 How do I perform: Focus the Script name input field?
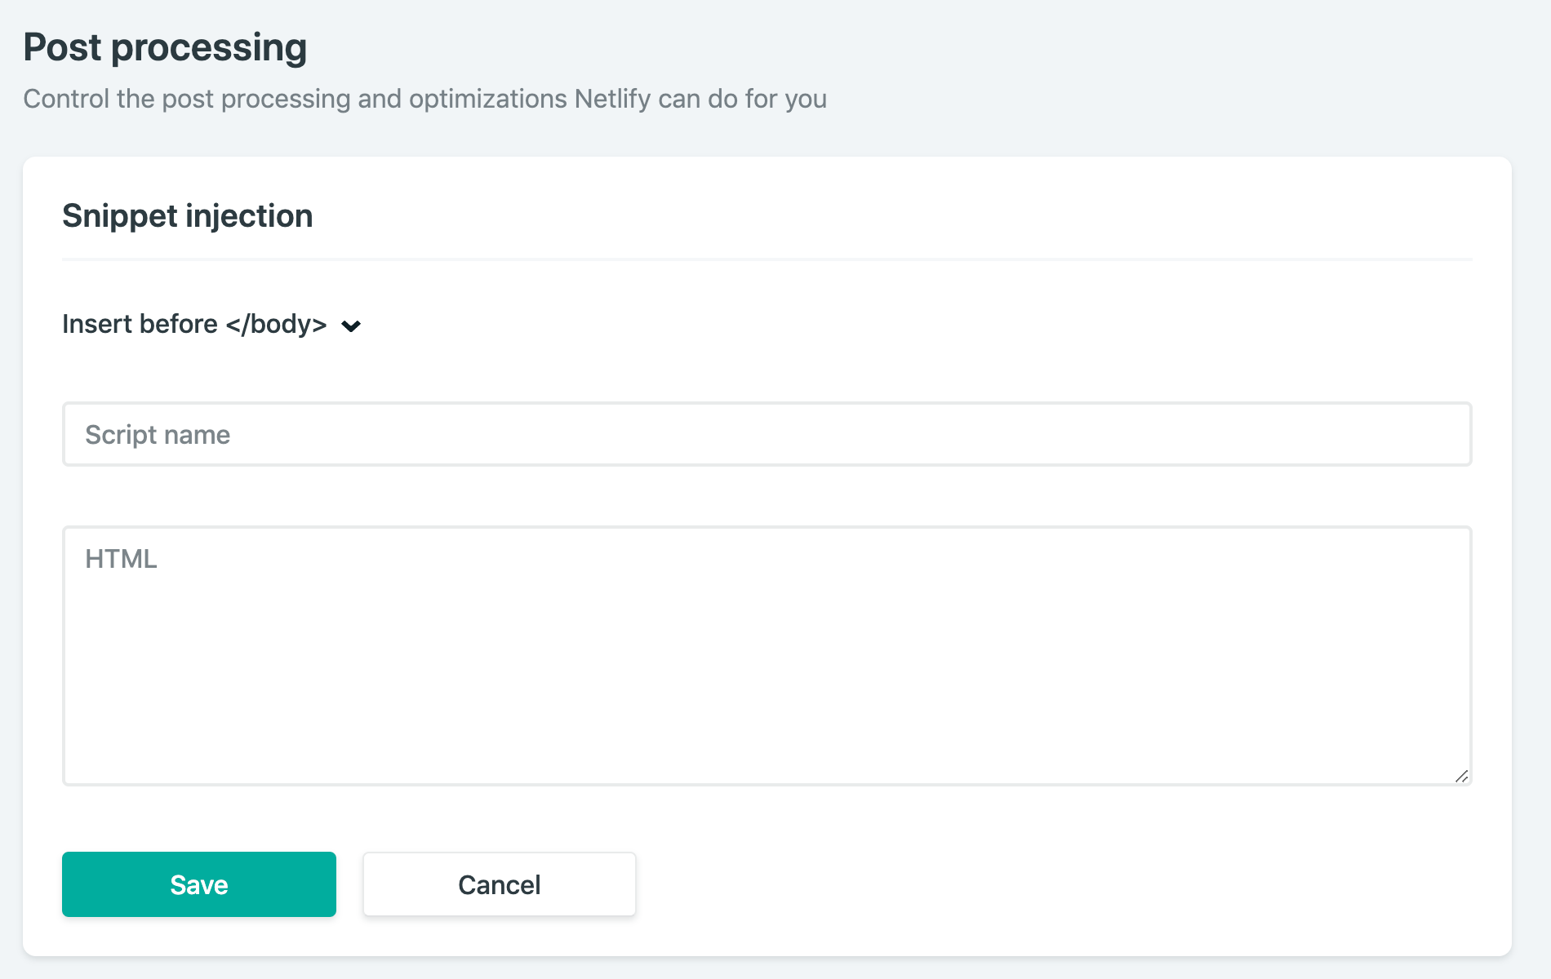coord(766,434)
